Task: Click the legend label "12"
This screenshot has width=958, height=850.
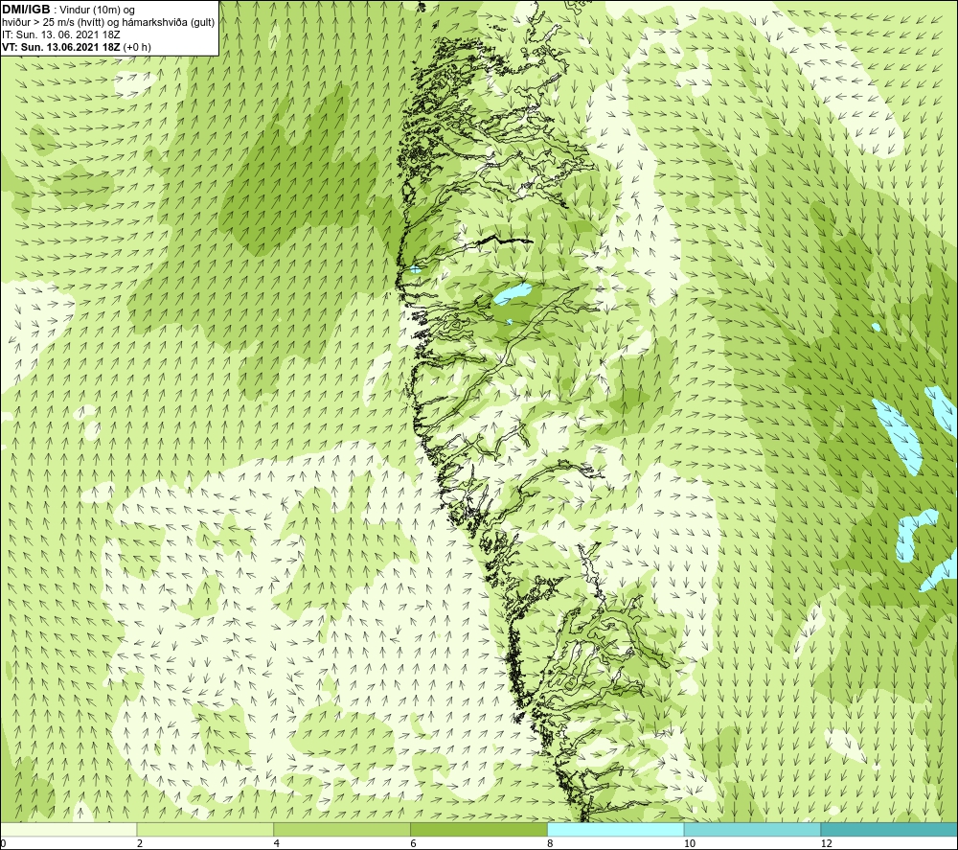Action: 827,843
